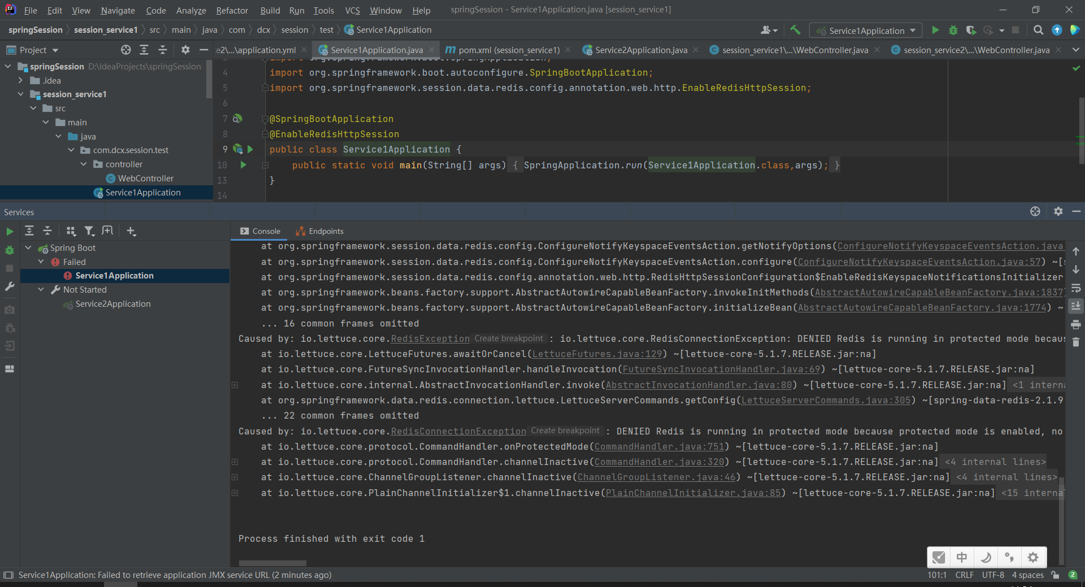Collapse the session_service1 folder
1085x587 pixels.
point(21,94)
